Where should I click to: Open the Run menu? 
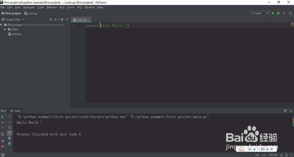pyautogui.click(x=62, y=7)
